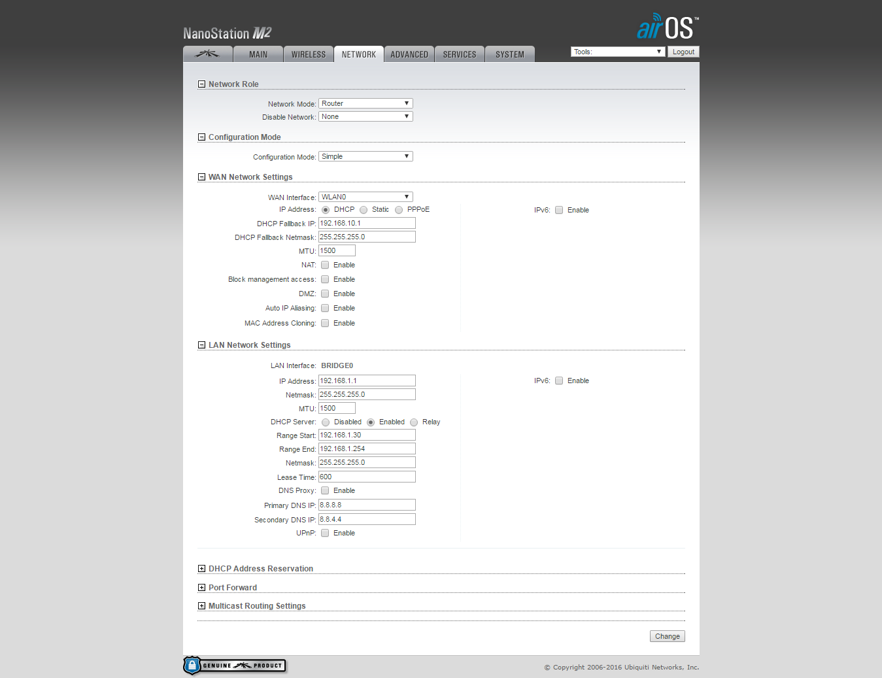
Task: Open the SYSTEM tab
Action: (x=510, y=54)
